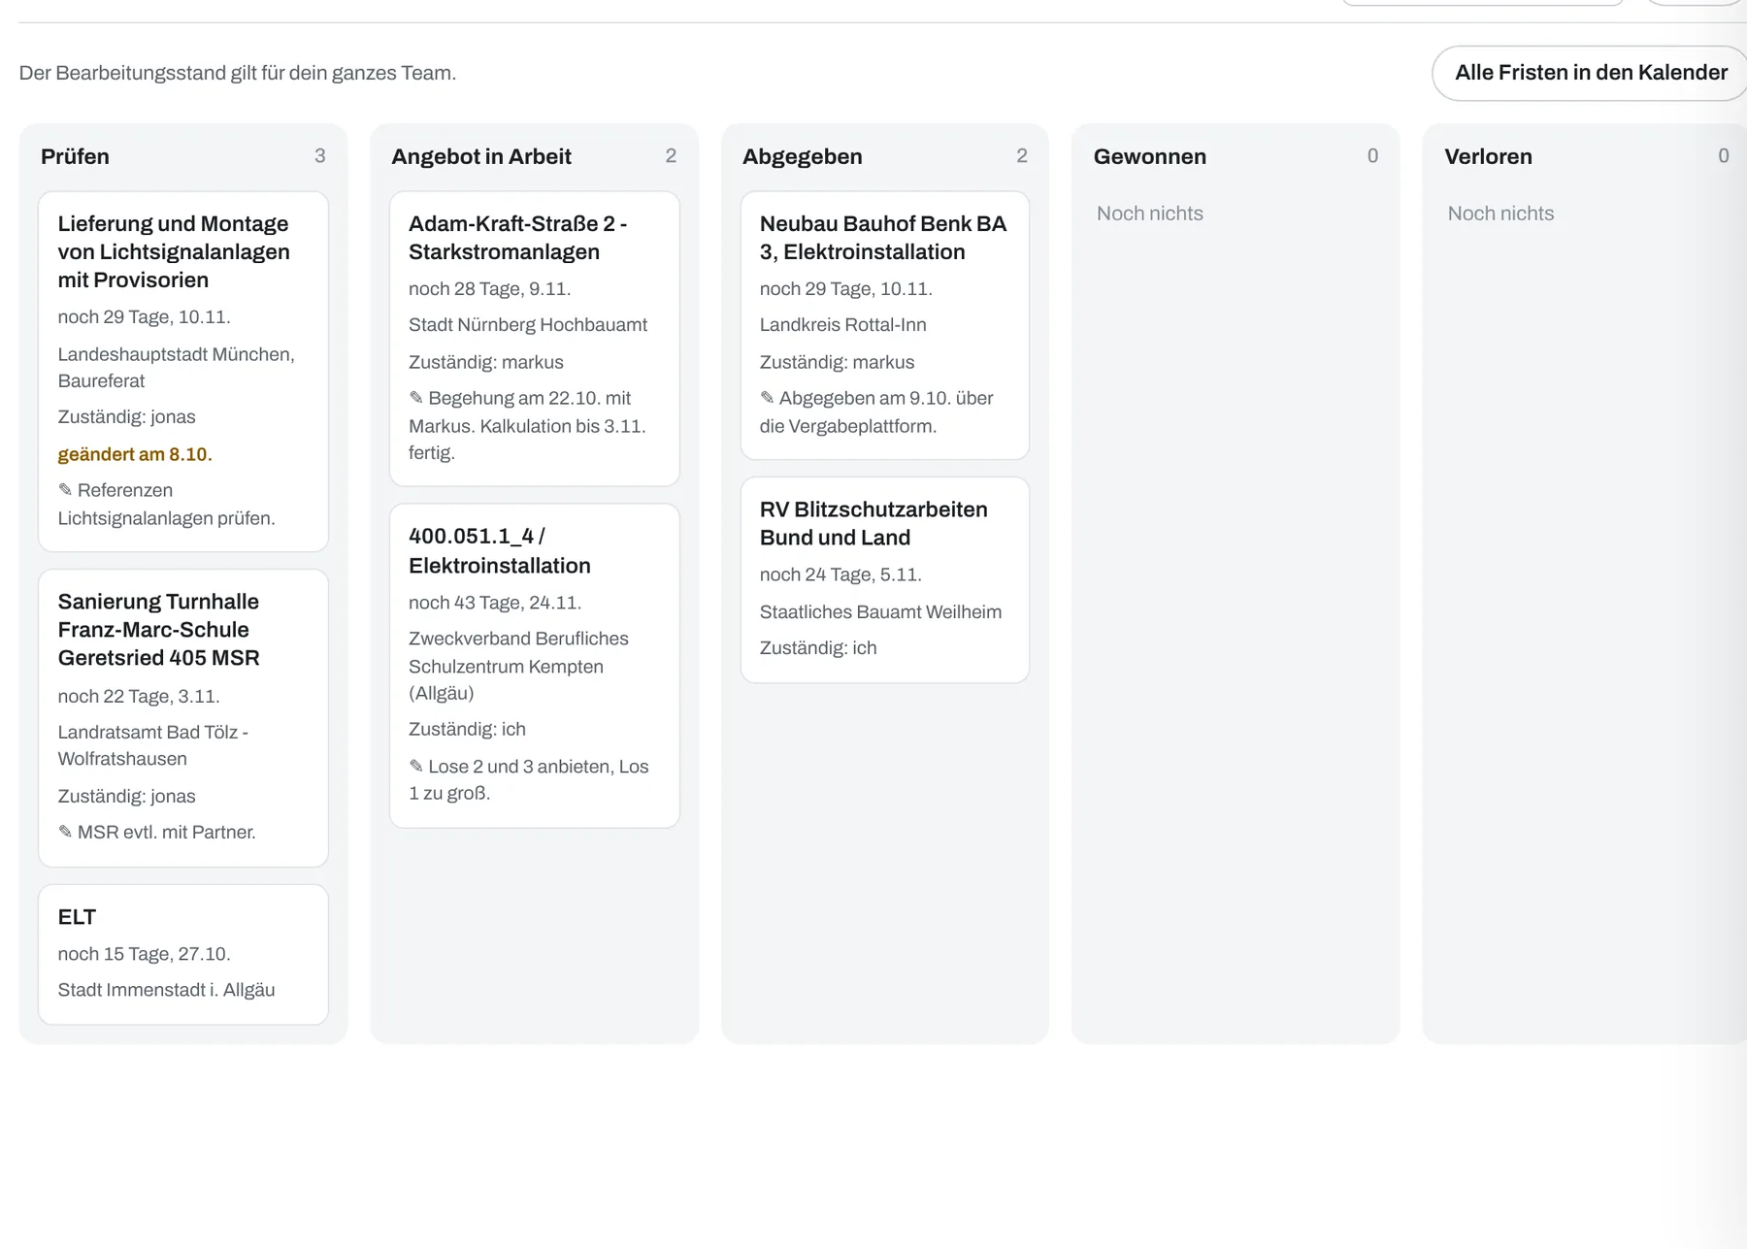
Task: Click 'Zuständig: jonas' on the Turnhalle card
Action: (127, 797)
